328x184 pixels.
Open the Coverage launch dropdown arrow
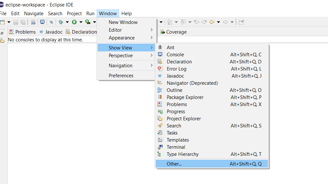coord(94,22)
